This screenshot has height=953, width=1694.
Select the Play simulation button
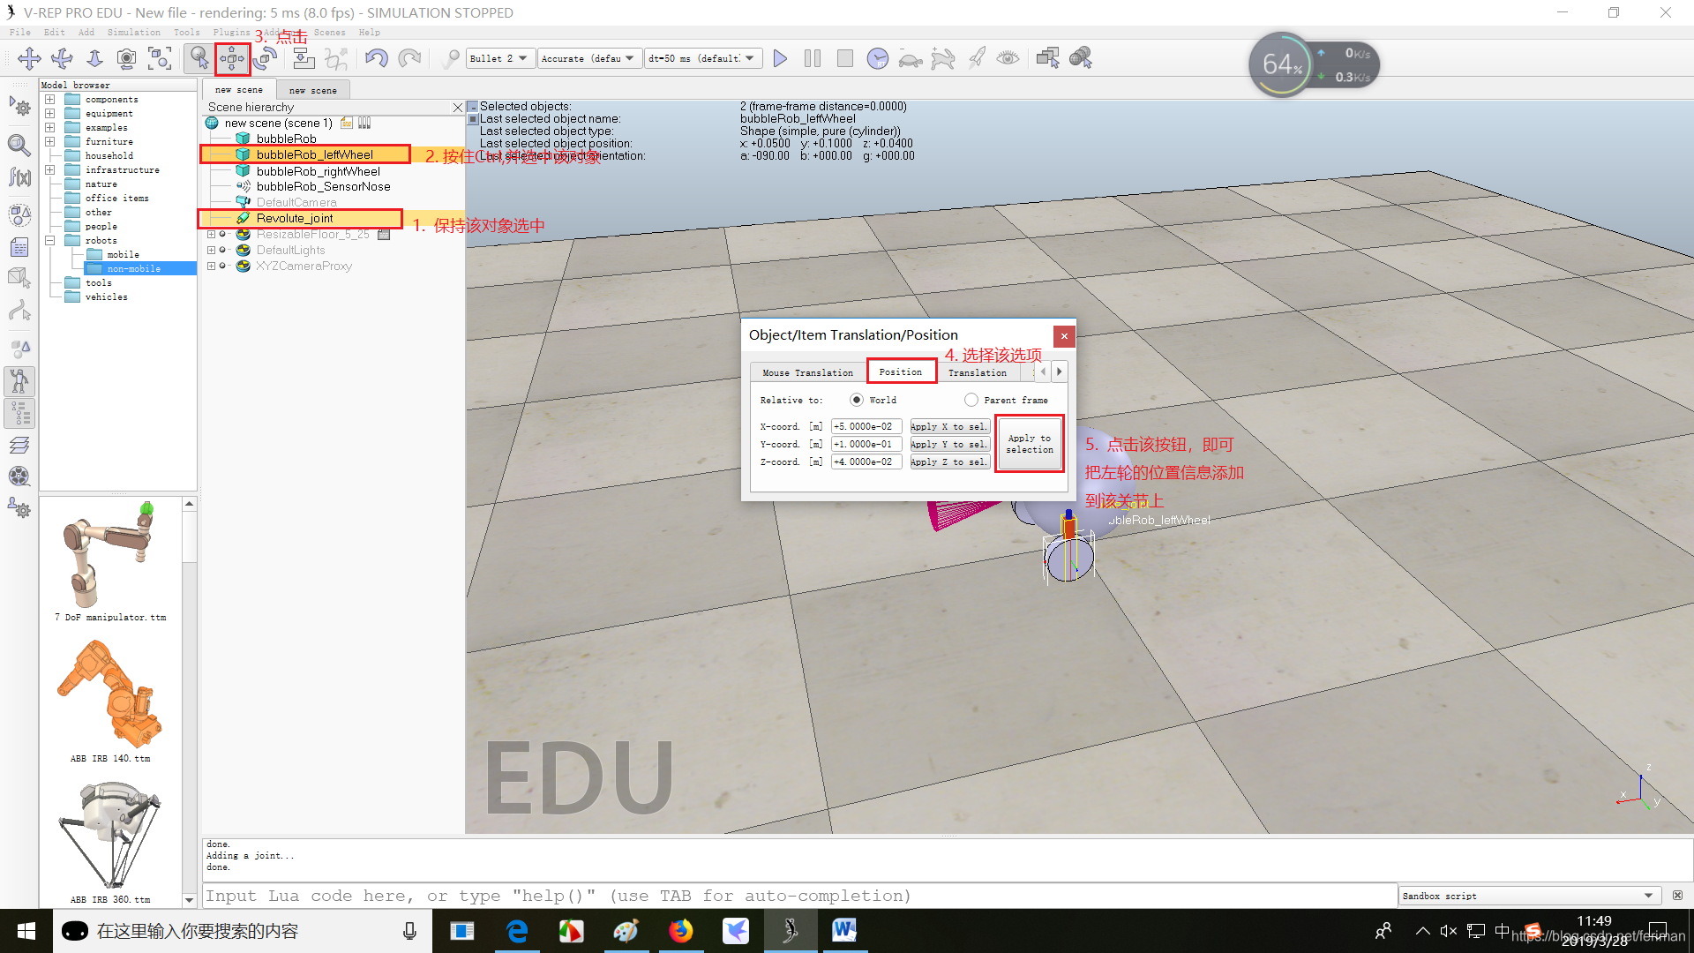point(780,57)
